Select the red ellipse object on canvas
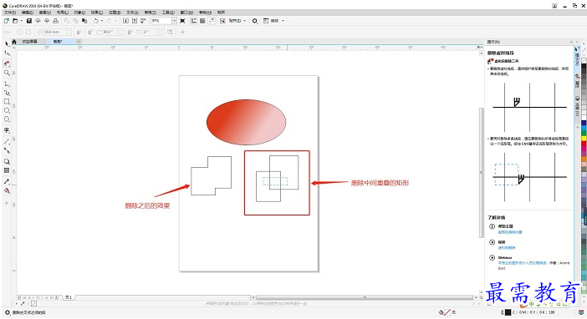This screenshot has height=319, width=587. pos(247,122)
